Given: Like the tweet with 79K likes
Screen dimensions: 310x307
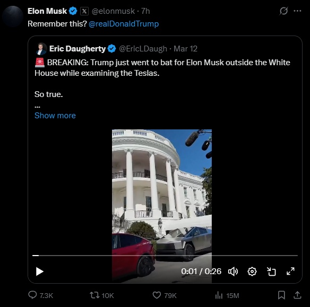Looking at the screenshot, I should [x=165, y=295].
